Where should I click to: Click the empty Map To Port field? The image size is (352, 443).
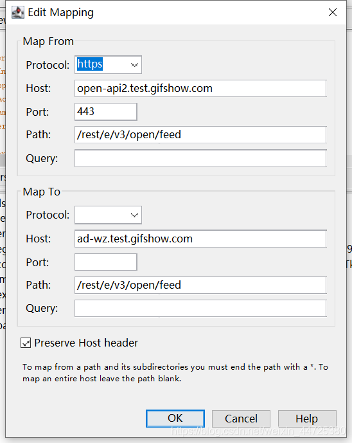pyautogui.click(x=106, y=262)
